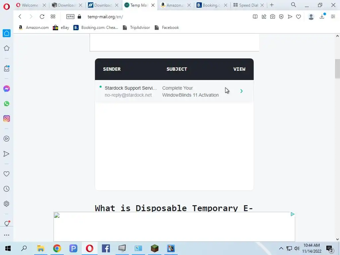
Task: Open My Flow in sidebar
Action: click(7, 154)
